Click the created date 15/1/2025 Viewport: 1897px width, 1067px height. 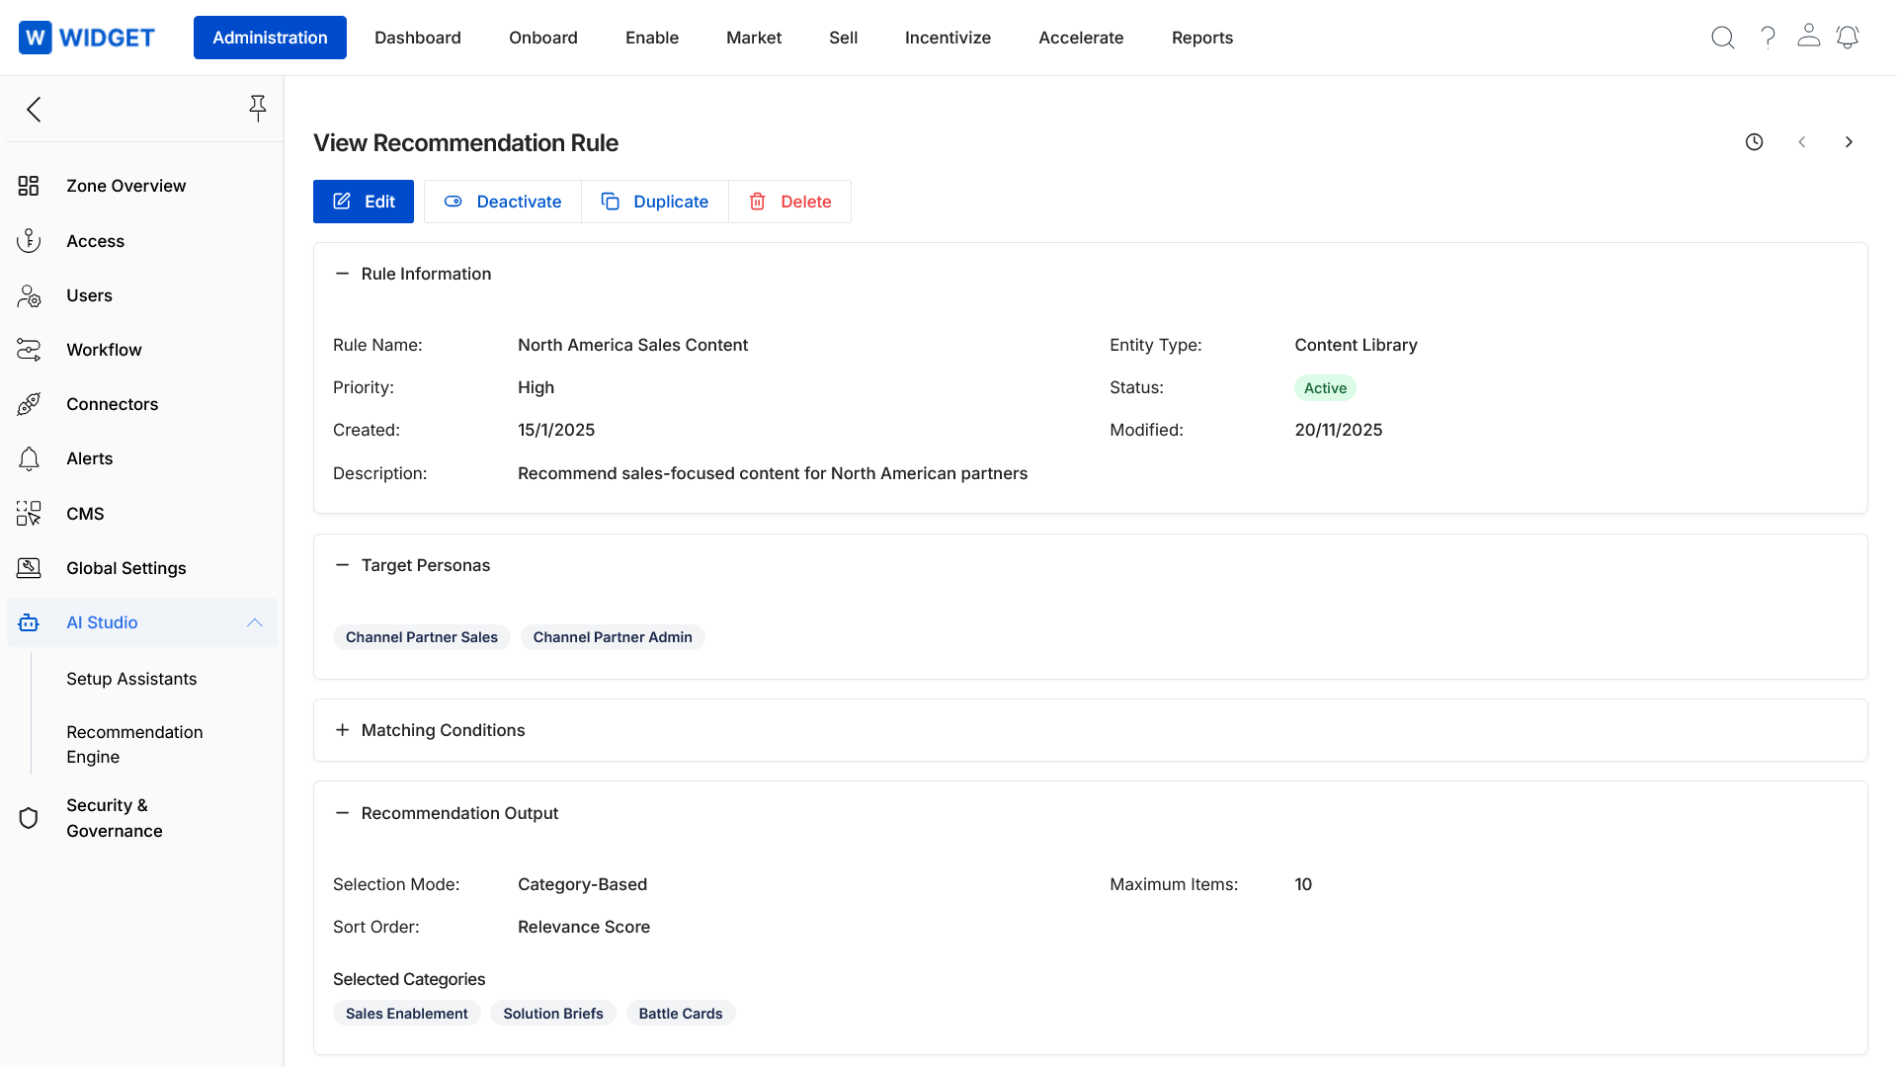(x=556, y=430)
